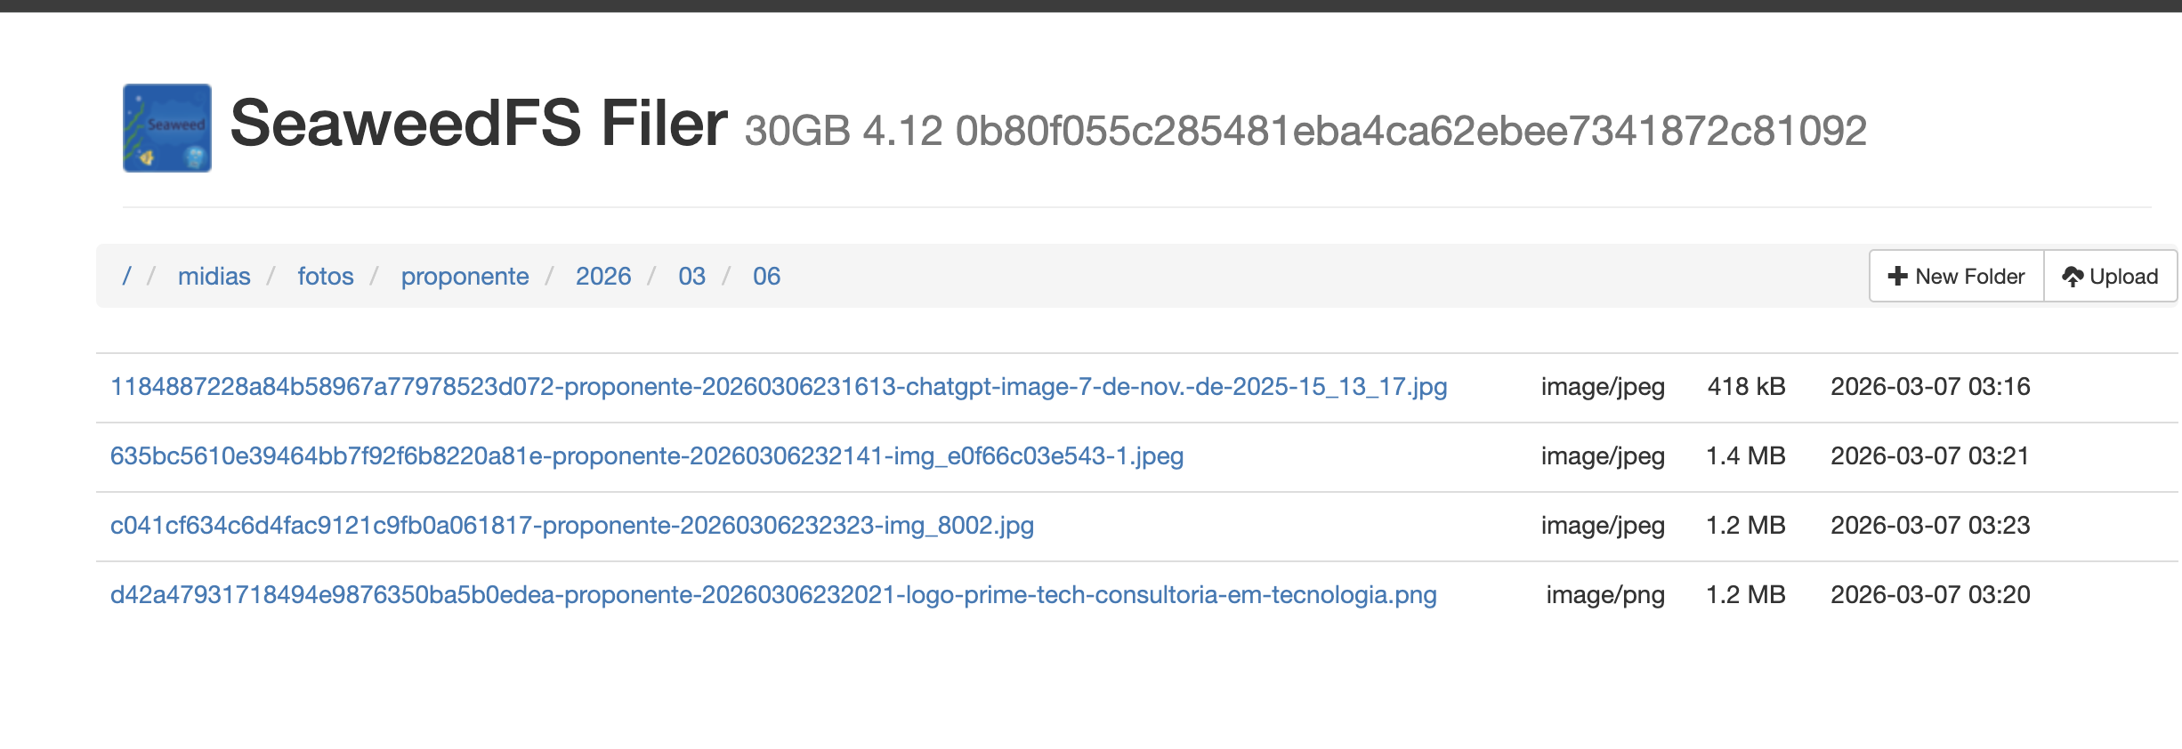Download the img_8002.jpg file
Image resolution: width=2182 pixels, height=749 pixels.
[571, 526]
